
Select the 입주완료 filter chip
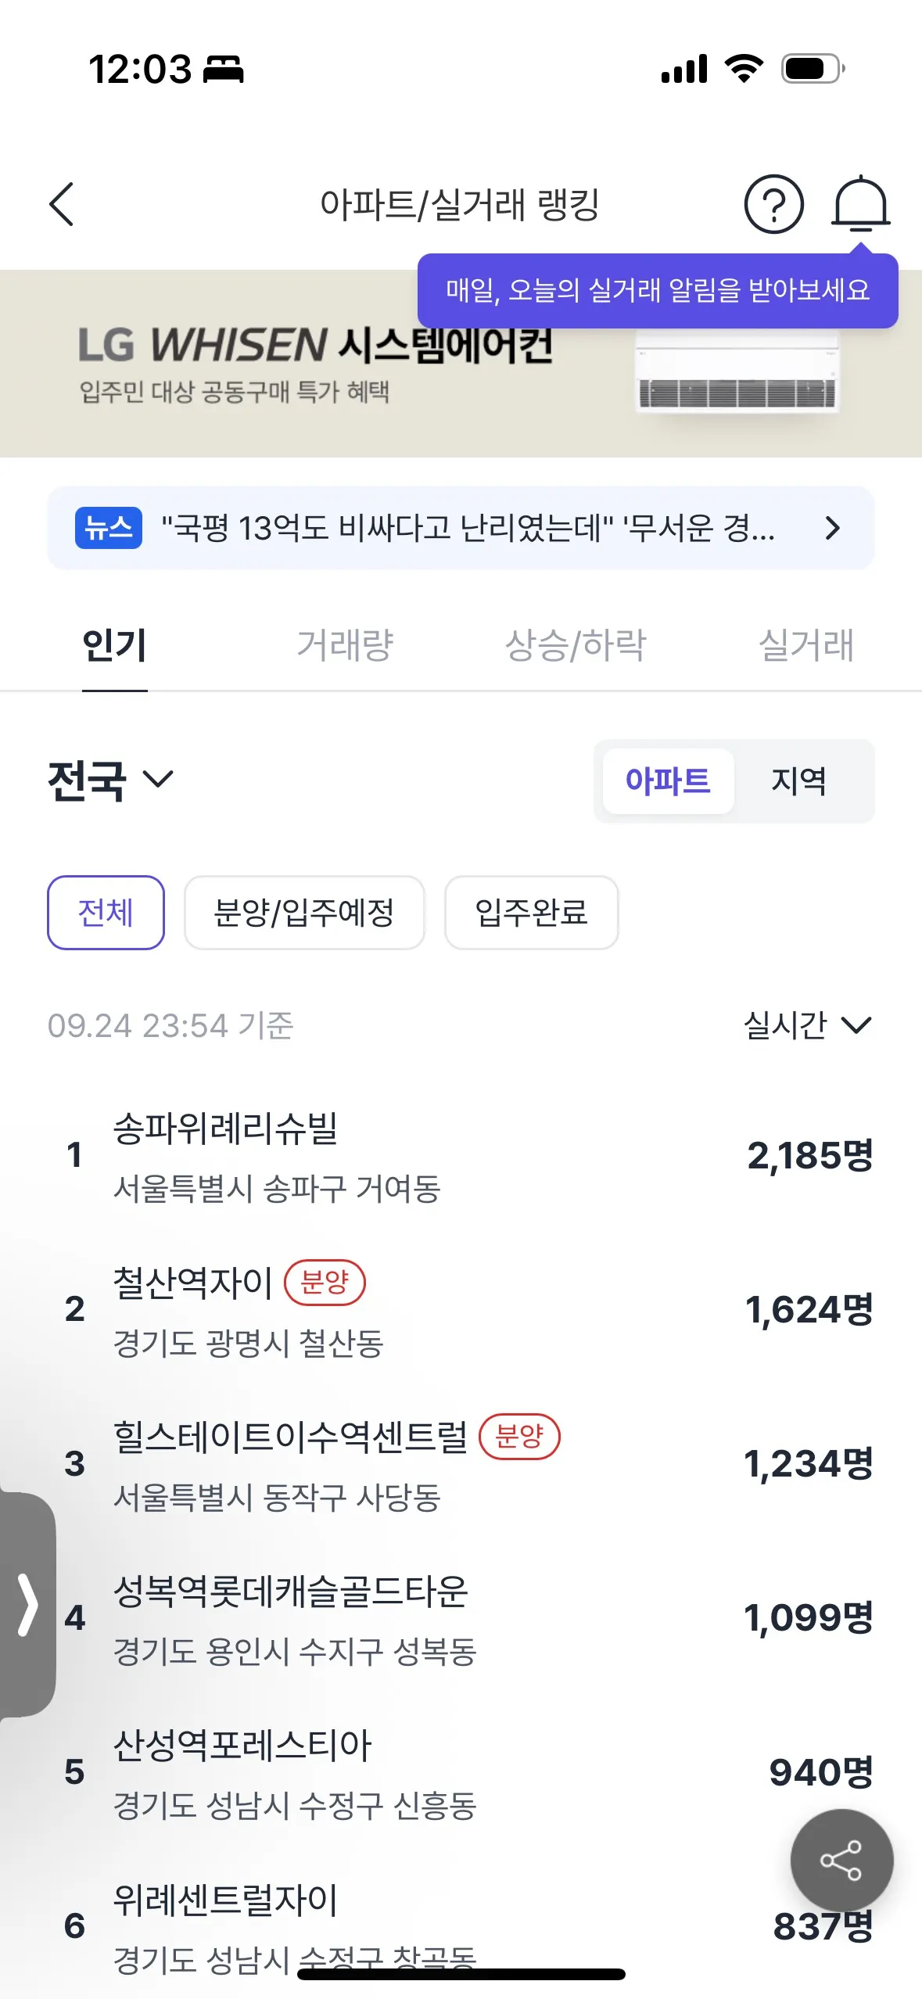(531, 913)
